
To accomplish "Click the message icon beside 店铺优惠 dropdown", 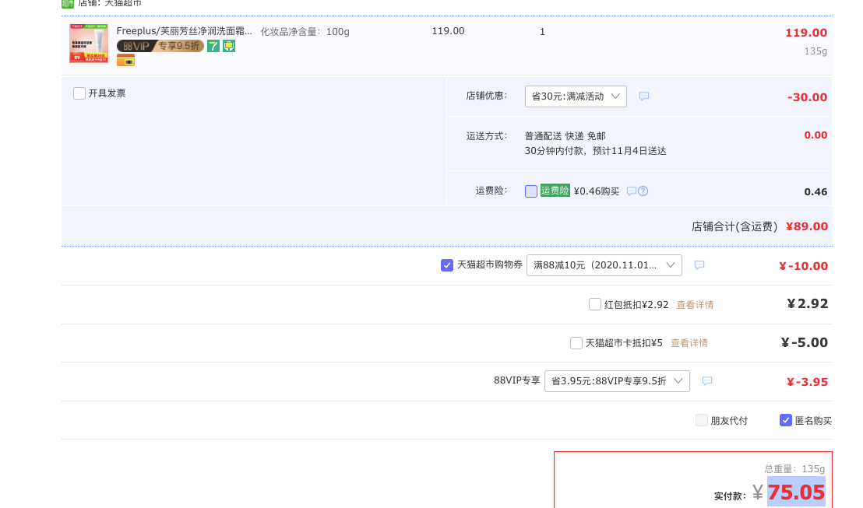I will coord(644,96).
